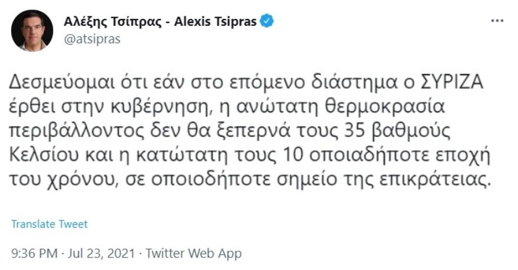The height and width of the screenshot is (270, 518).
Task: Open Alexis Tsipras's profile photo
Action: [32, 30]
